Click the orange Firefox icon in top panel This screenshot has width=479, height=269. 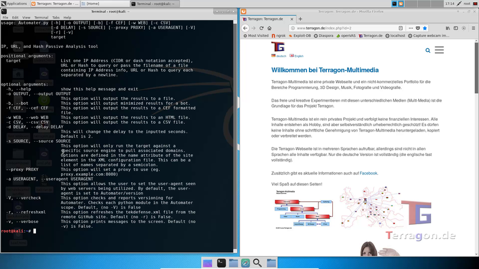point(401,4)
